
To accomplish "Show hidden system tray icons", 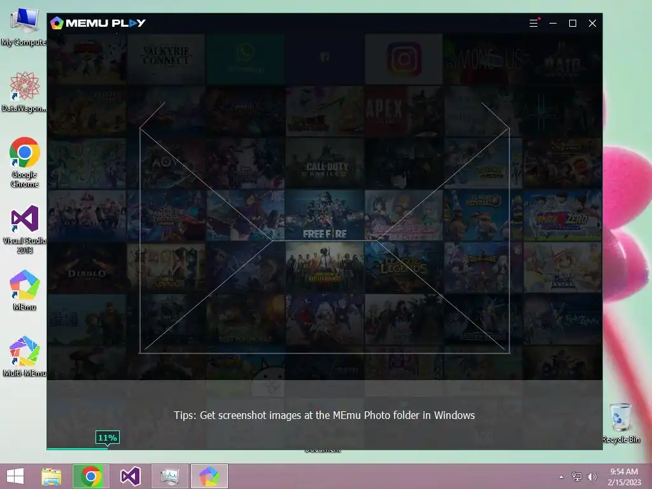I will pos(562,477).
